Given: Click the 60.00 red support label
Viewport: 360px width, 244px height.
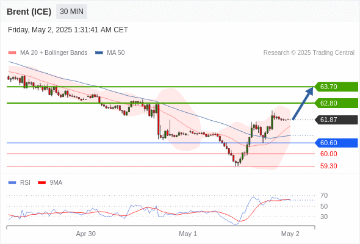Looking at the screenshot, I should (328, 154).
